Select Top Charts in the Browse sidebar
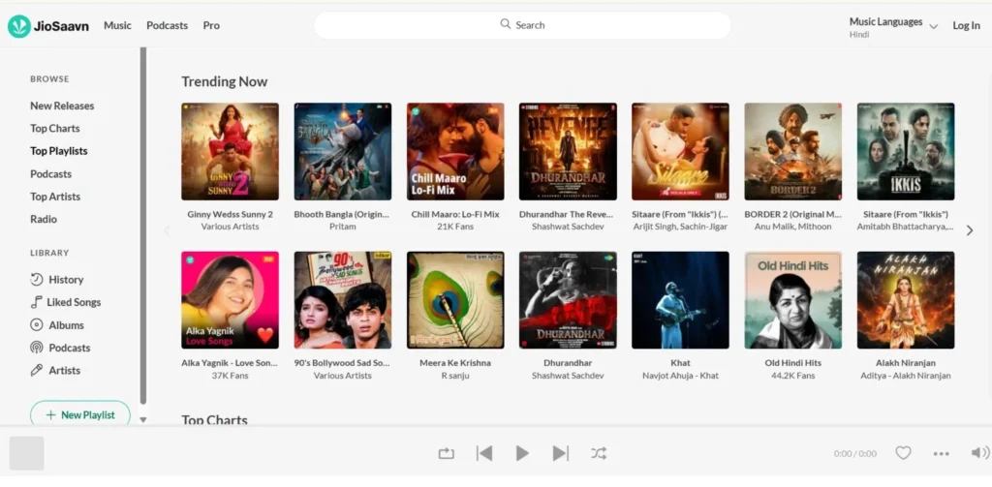Screen dimensions: 992x487 pyautogui.click(x=55, y=129)
